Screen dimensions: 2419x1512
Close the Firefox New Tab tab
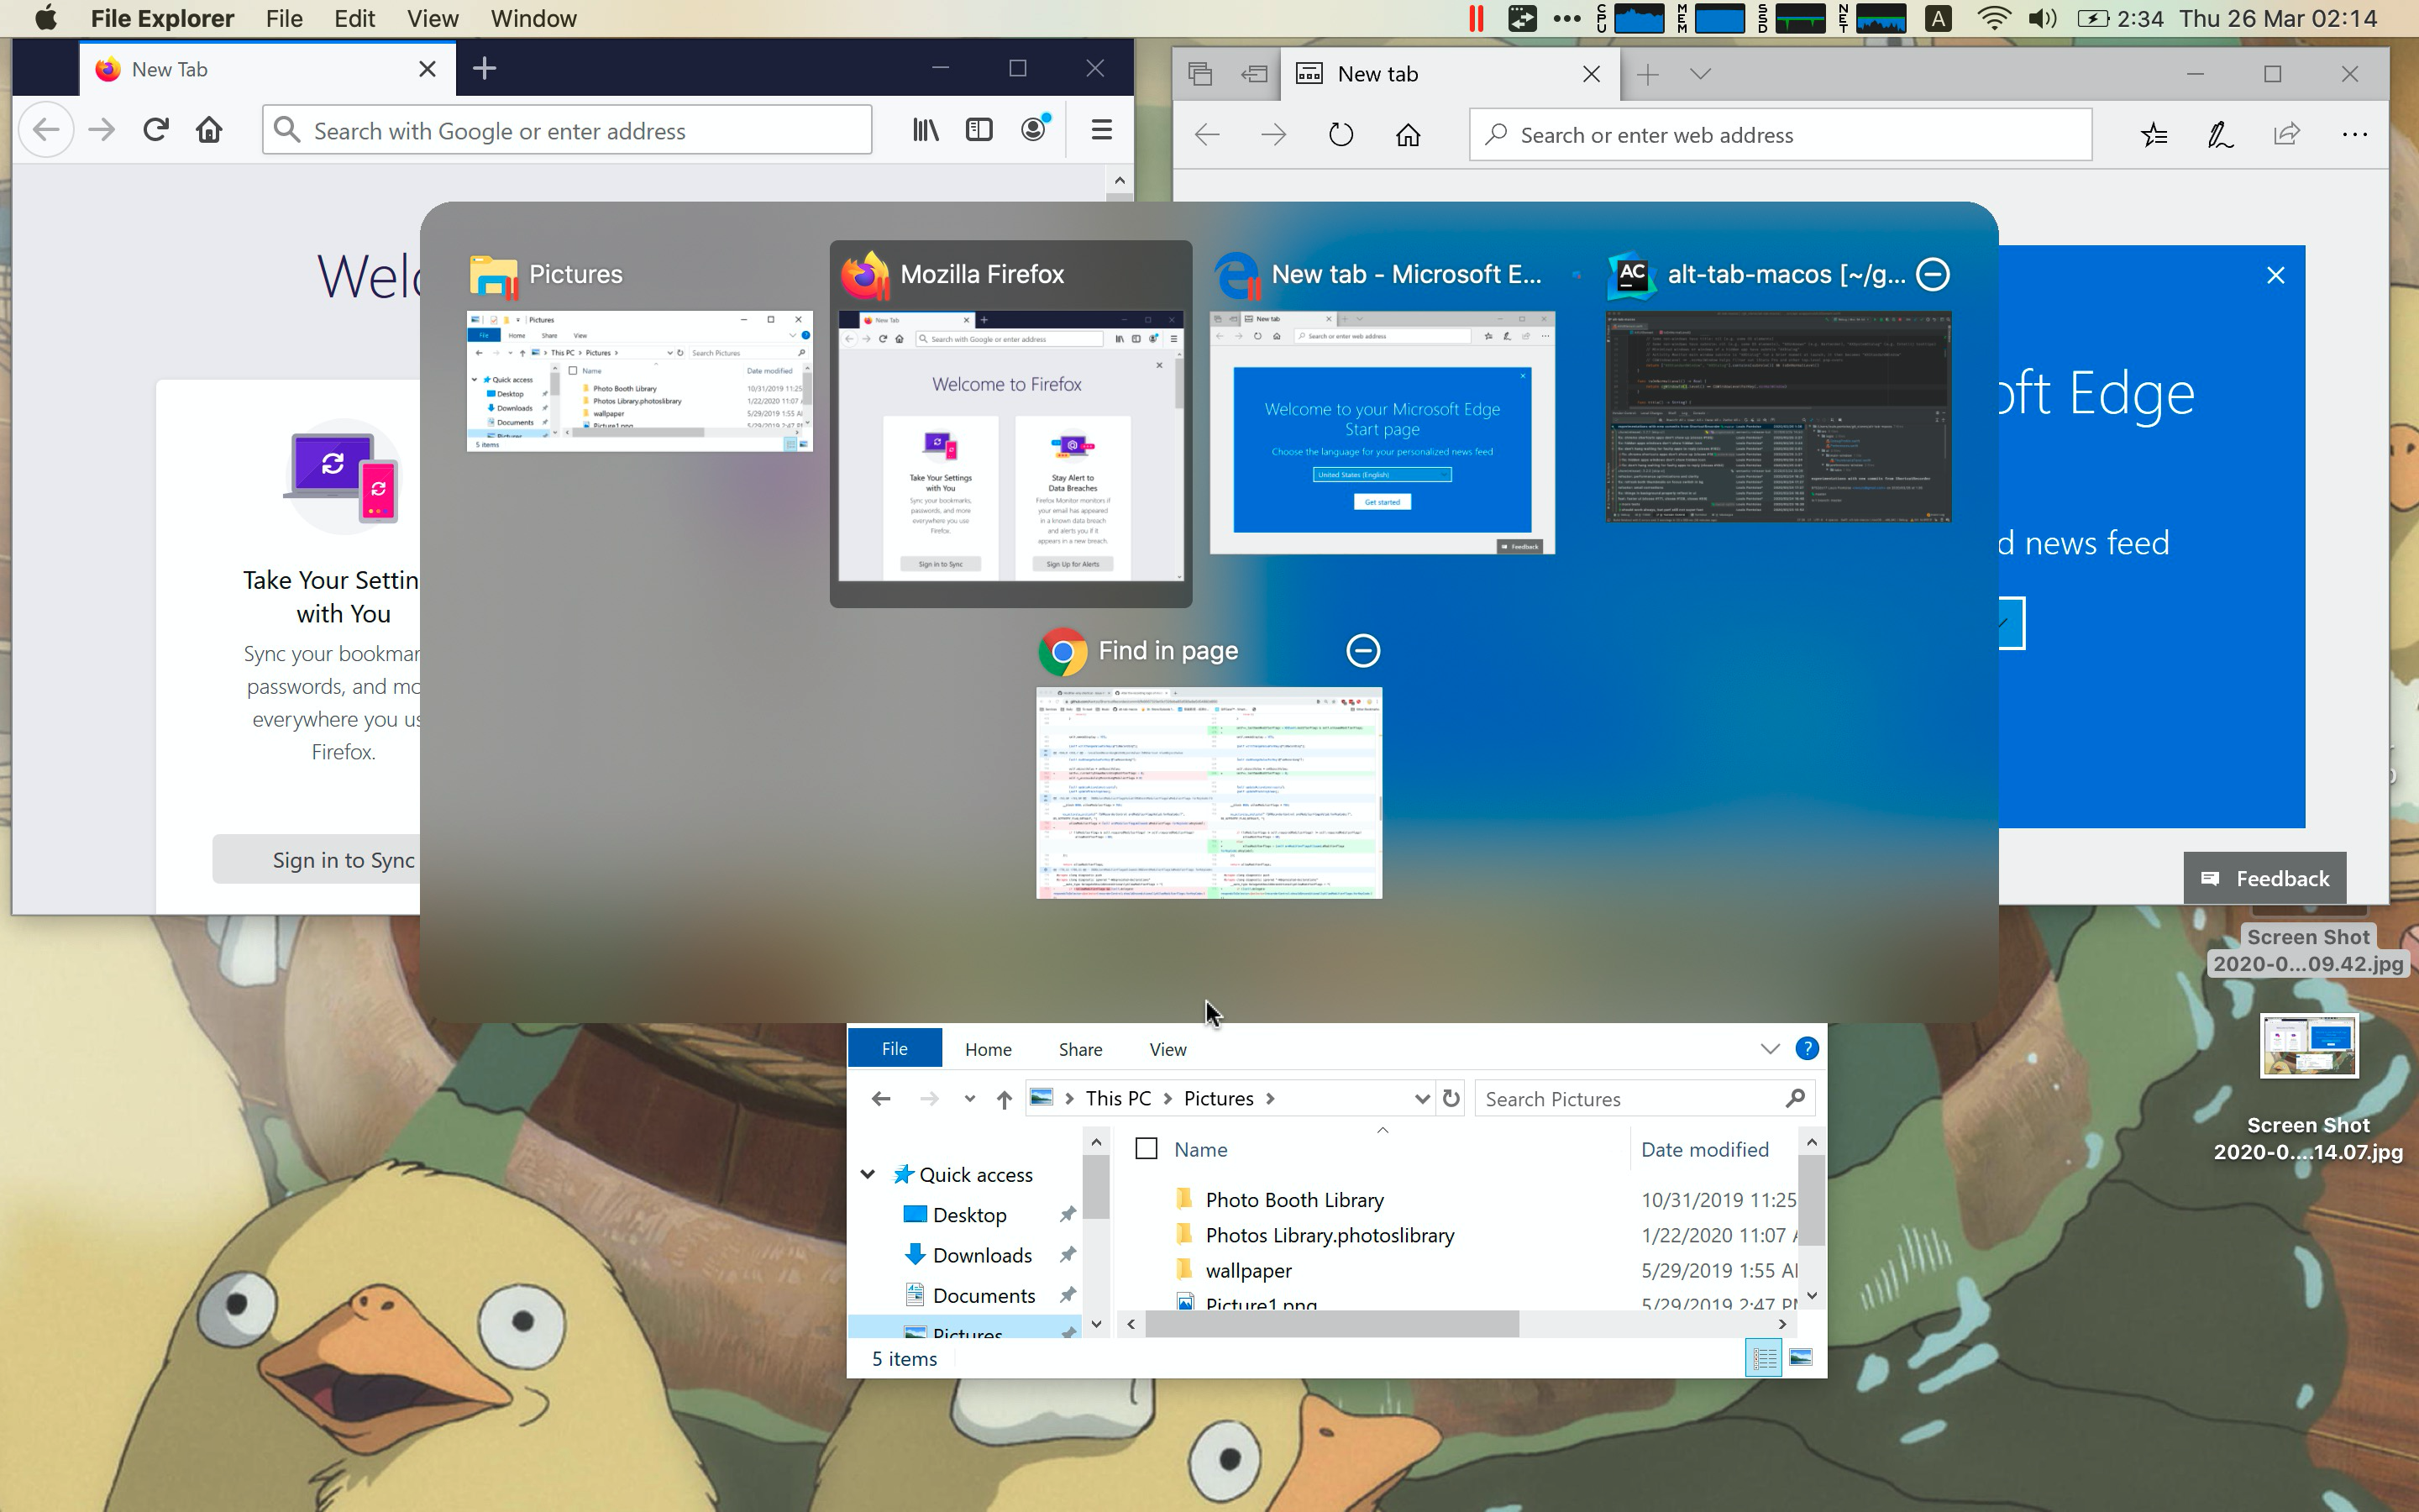pos(427,69)
